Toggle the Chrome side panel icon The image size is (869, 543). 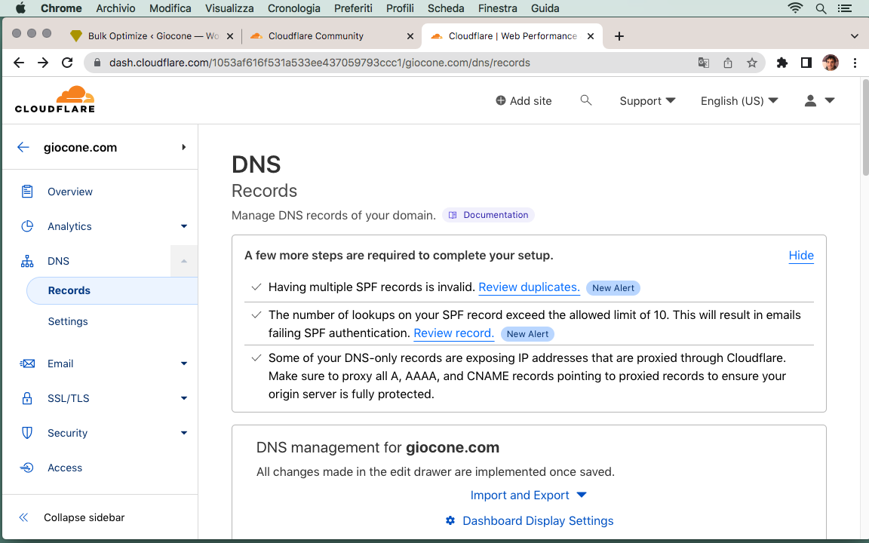[806, 63]
